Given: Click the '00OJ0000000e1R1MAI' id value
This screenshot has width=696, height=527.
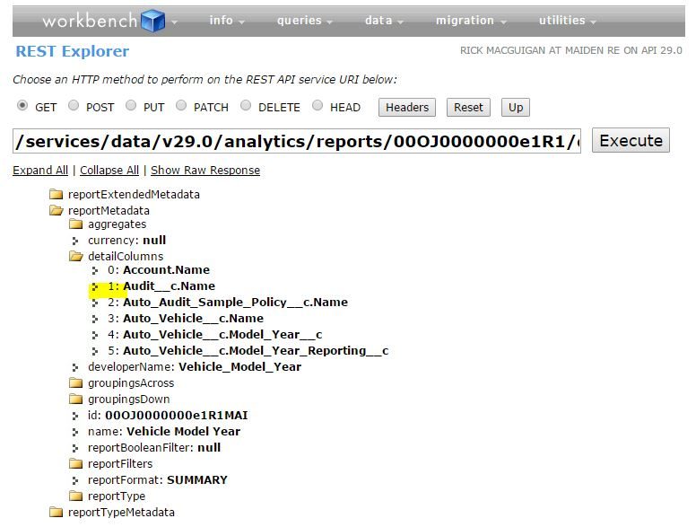Looking at the screenshot, I should (177, 416).
